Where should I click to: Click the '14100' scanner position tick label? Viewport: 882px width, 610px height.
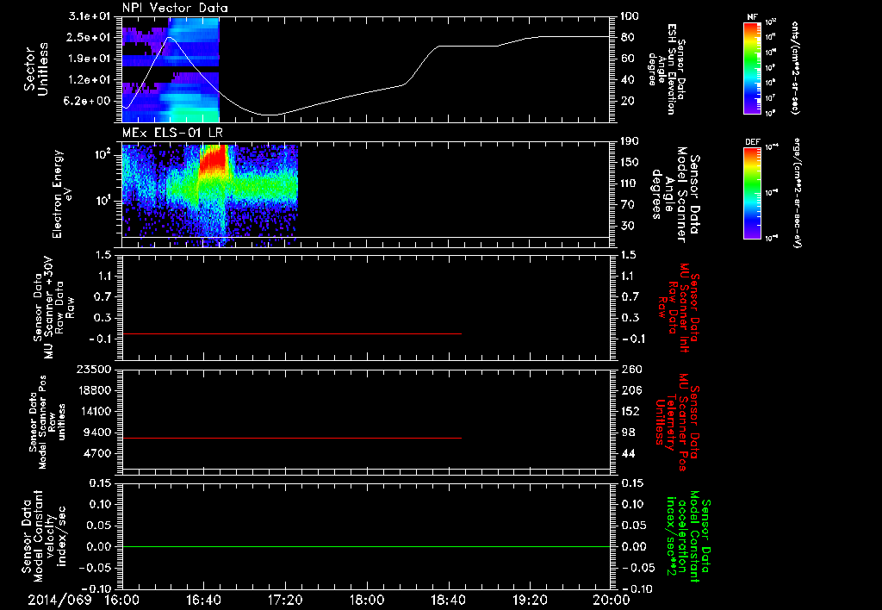(95, 411)
